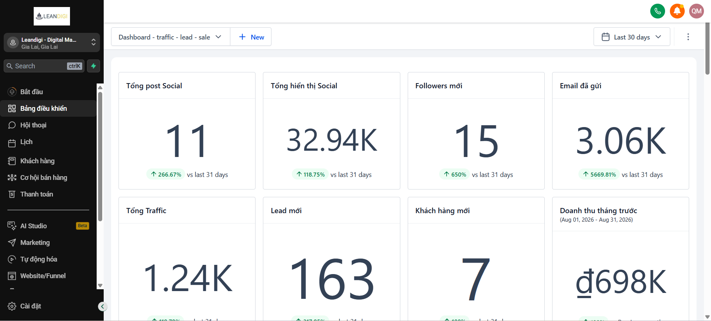The height and width of the screenshot is (321, 711).
Task: Go to Marketing section
Action: coord(48,242)
